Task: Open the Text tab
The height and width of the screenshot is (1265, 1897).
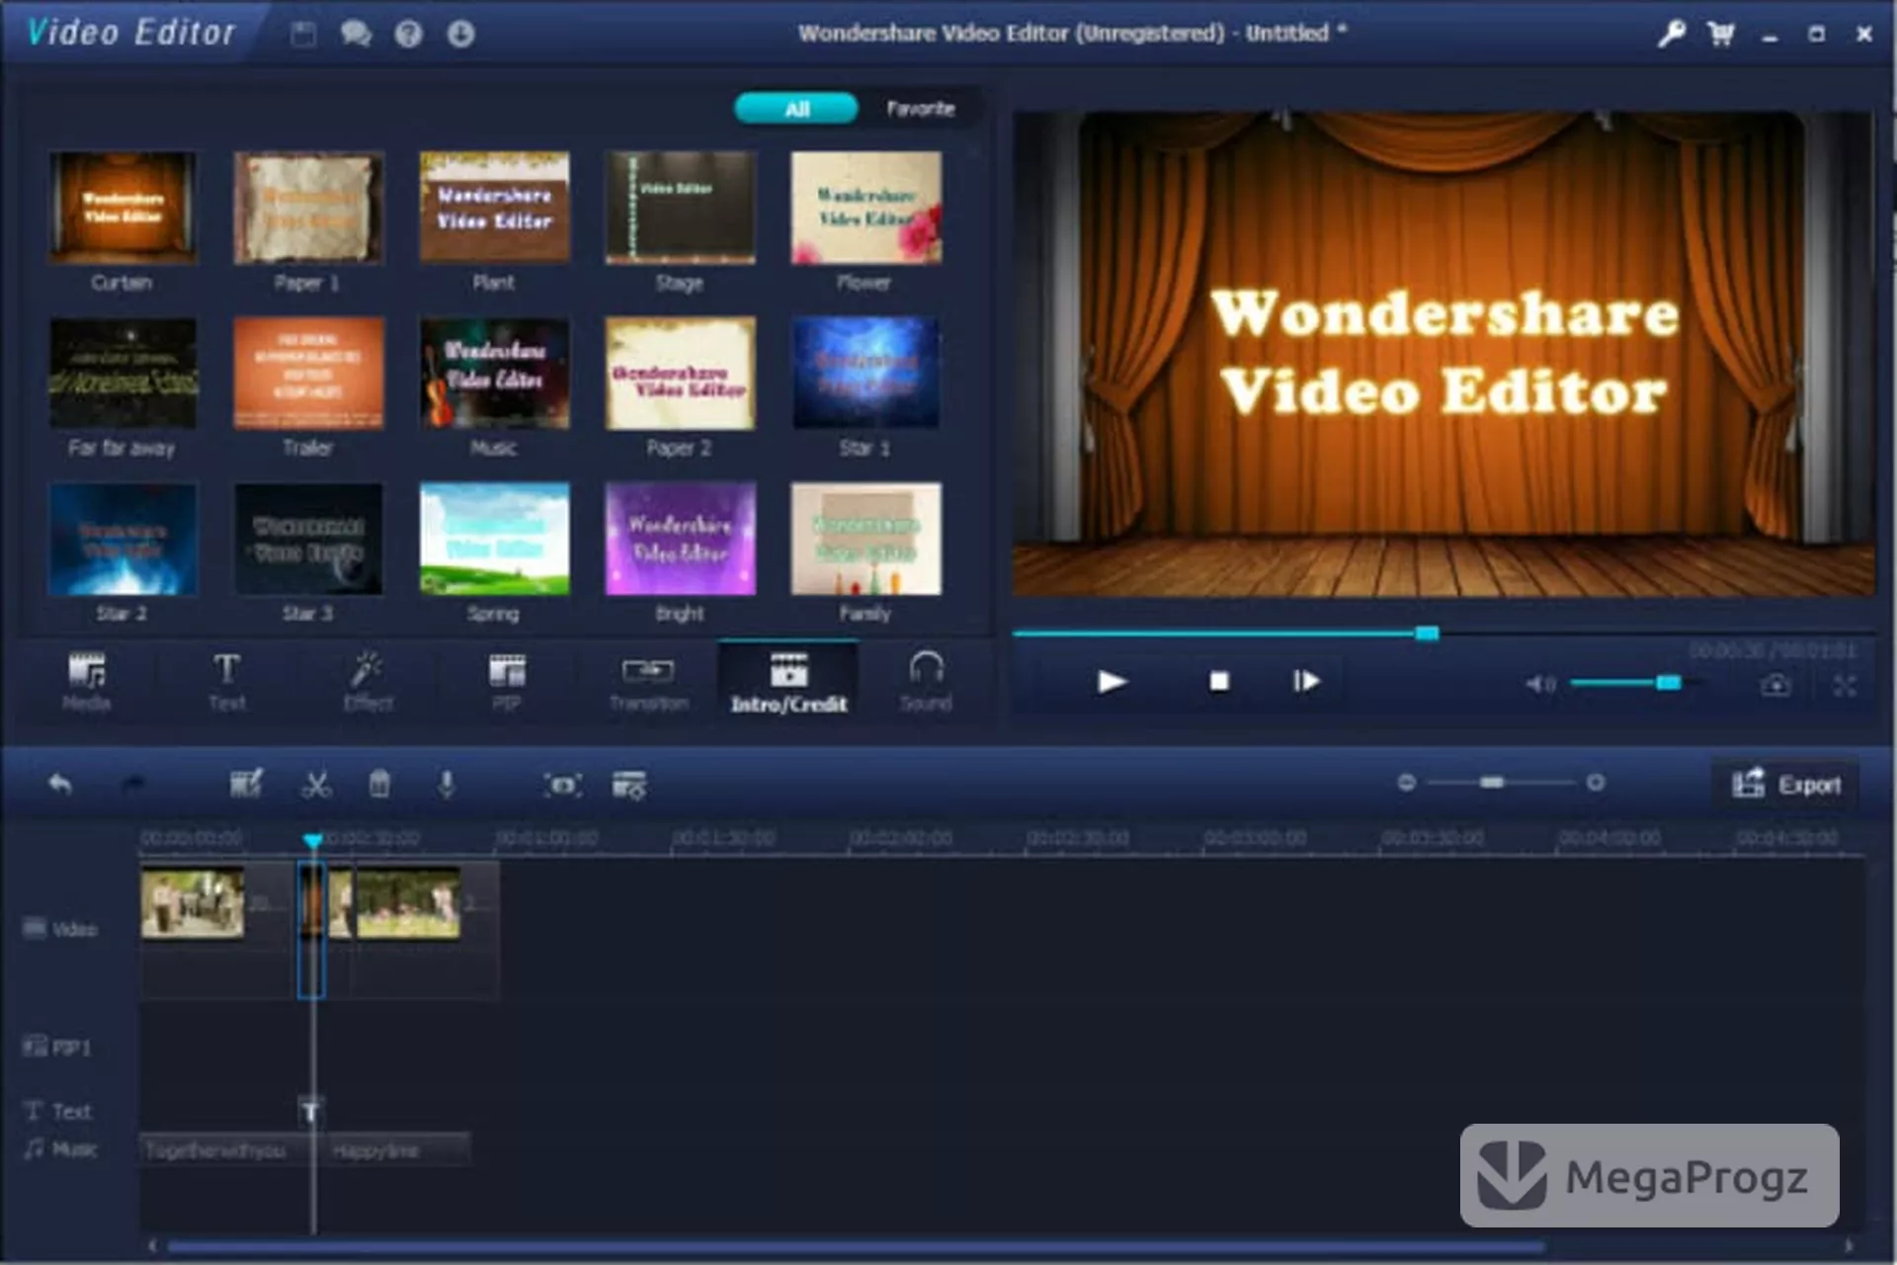Action: point(226,682)
